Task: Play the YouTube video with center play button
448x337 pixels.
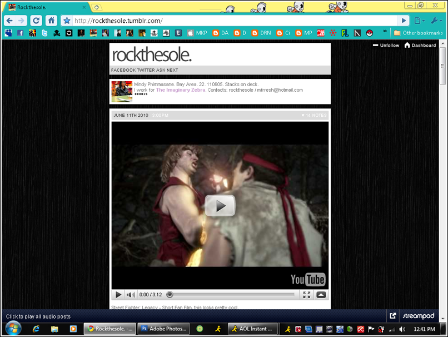Action: coord(220,206)
